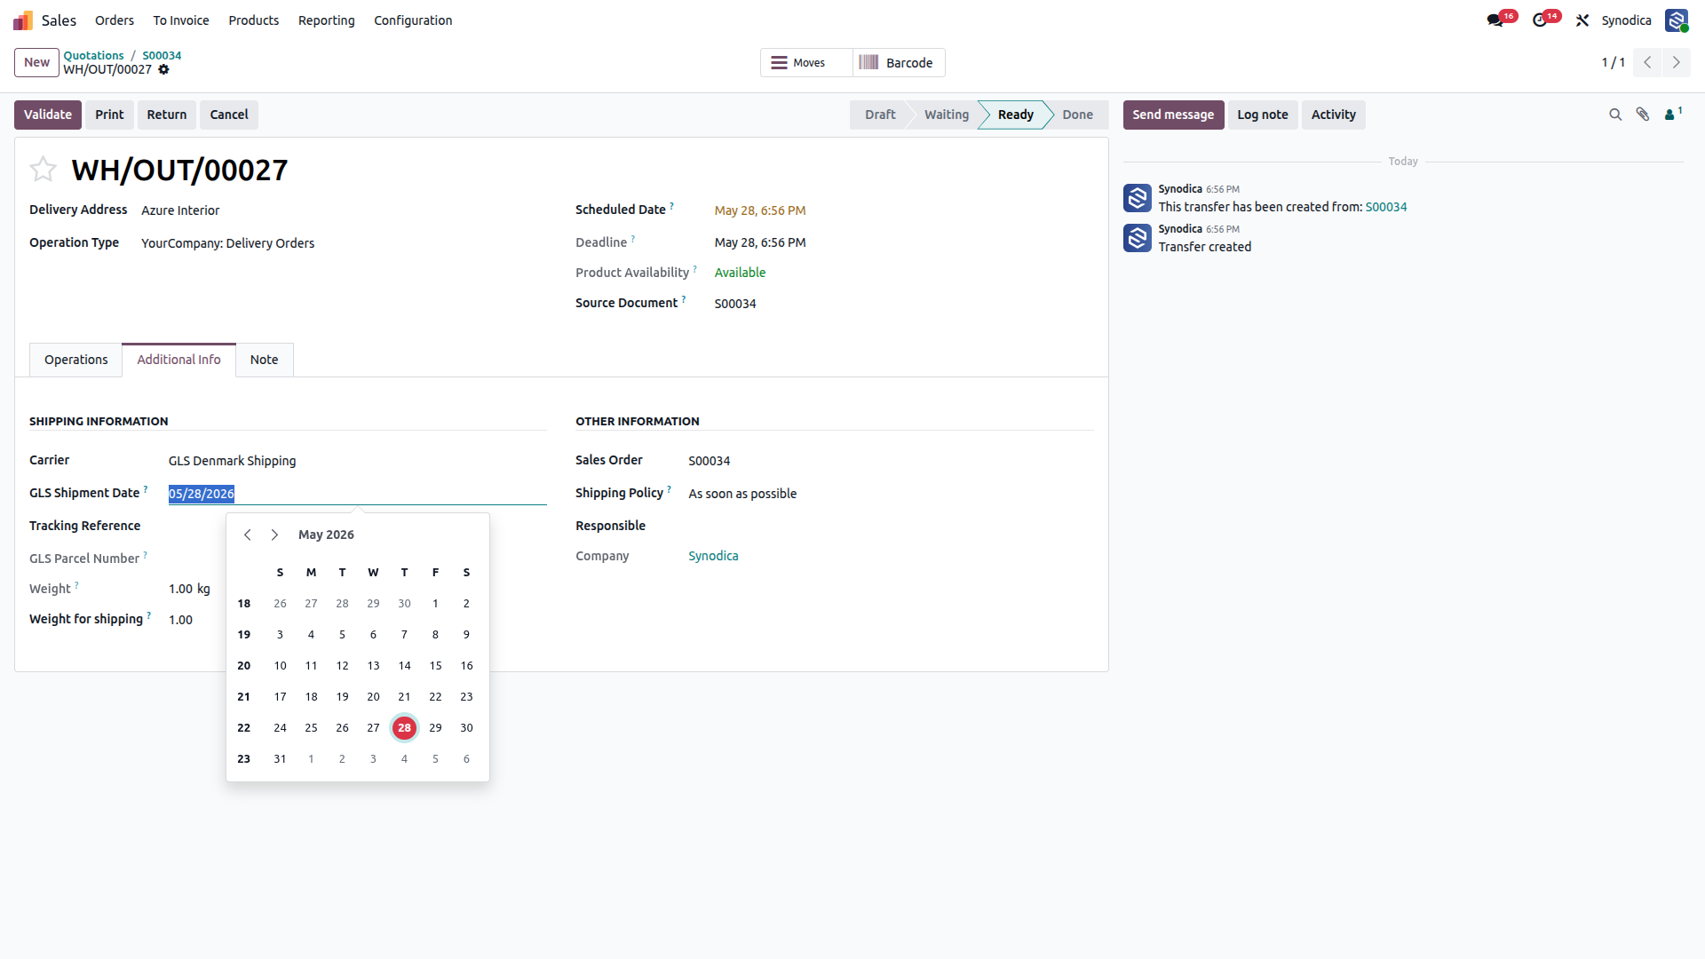The width and height of the screenshot is (1705, 959).
Task: Click the Scheduled Date help question mark
Action: 671,206
